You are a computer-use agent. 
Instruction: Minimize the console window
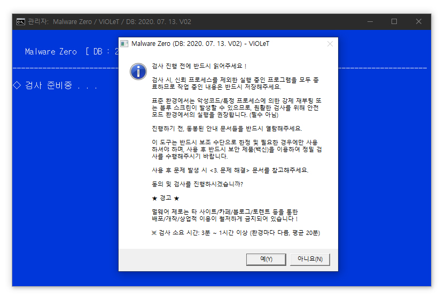tap(370, 21)
